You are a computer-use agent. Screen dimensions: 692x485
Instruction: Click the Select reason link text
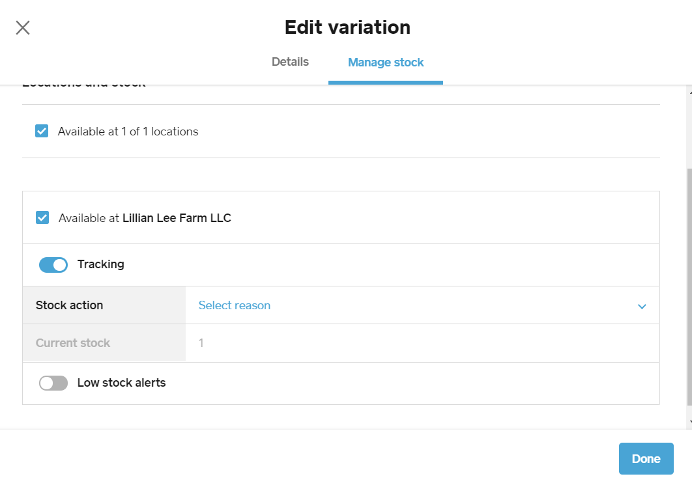pos(234,305)
